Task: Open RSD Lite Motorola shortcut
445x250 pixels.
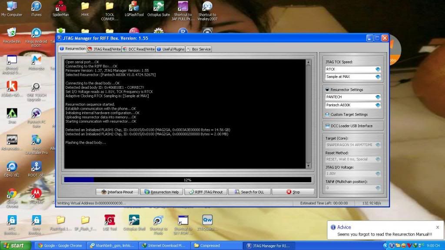Action: [36, 196]
